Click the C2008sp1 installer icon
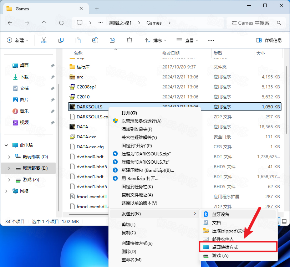The height and width of the screenshot is (267, 290). 72,87
